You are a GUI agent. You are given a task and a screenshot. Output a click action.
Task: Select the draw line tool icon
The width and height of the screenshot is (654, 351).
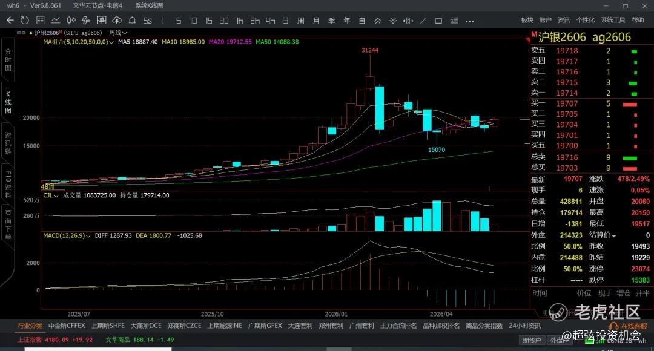coord(423,21)
